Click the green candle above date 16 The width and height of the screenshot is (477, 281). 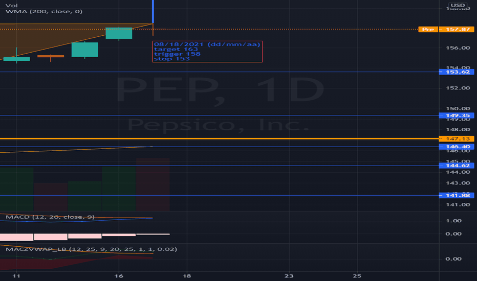(119, 33)
